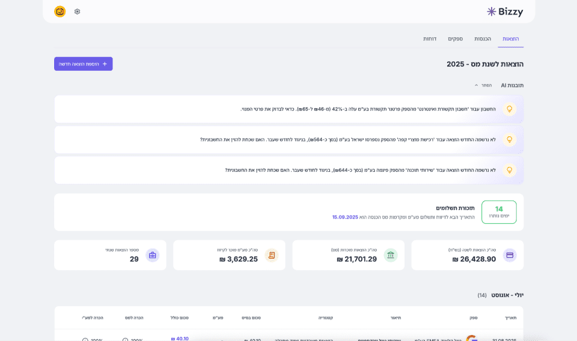Click lightbulb icon of the Figma insight
The width and height of the screenshot is (577, 341).
(x=509, y=170)
